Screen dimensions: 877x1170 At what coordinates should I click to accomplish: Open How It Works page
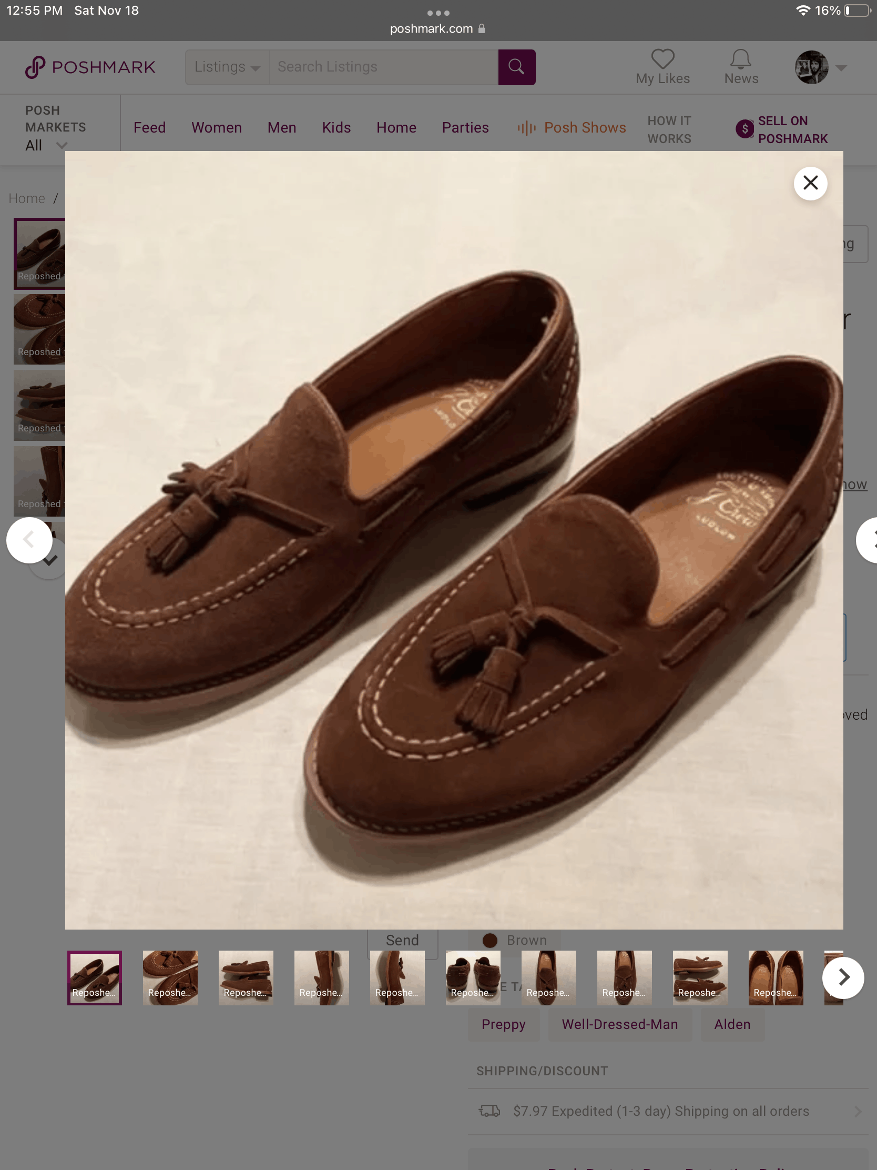pyautogui.click(x=669, y=129)
